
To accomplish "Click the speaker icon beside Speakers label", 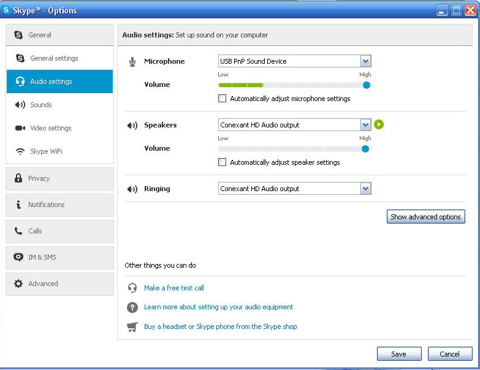I will (132, 126).
